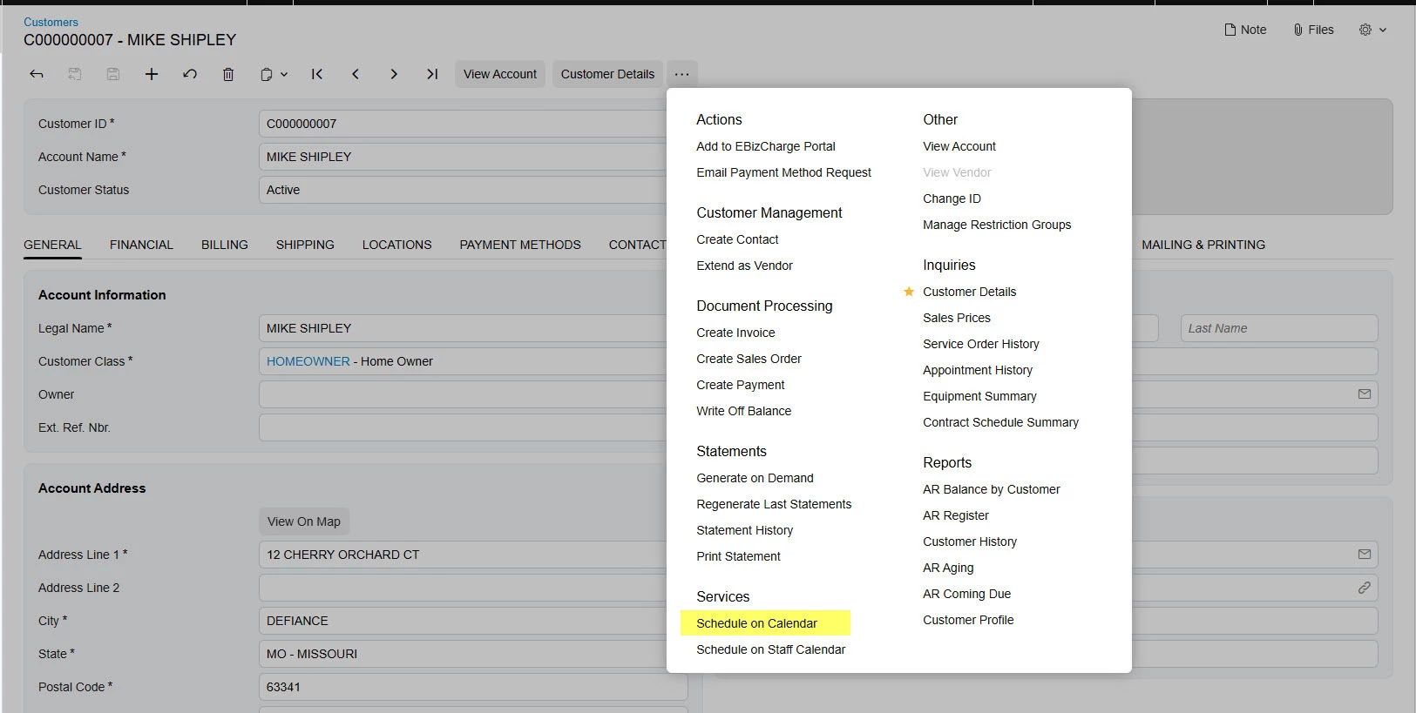Choose Write Off Balance

click(x=743, y=411)
